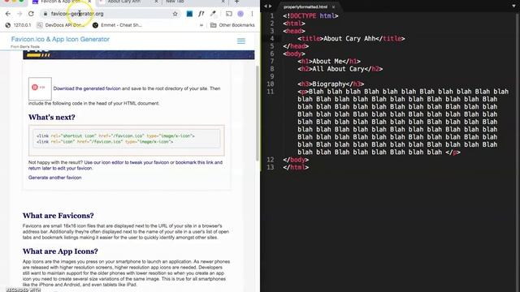Click Generate another favicon
The height and width of the screenshot is (292, 520).
(54, 178)
